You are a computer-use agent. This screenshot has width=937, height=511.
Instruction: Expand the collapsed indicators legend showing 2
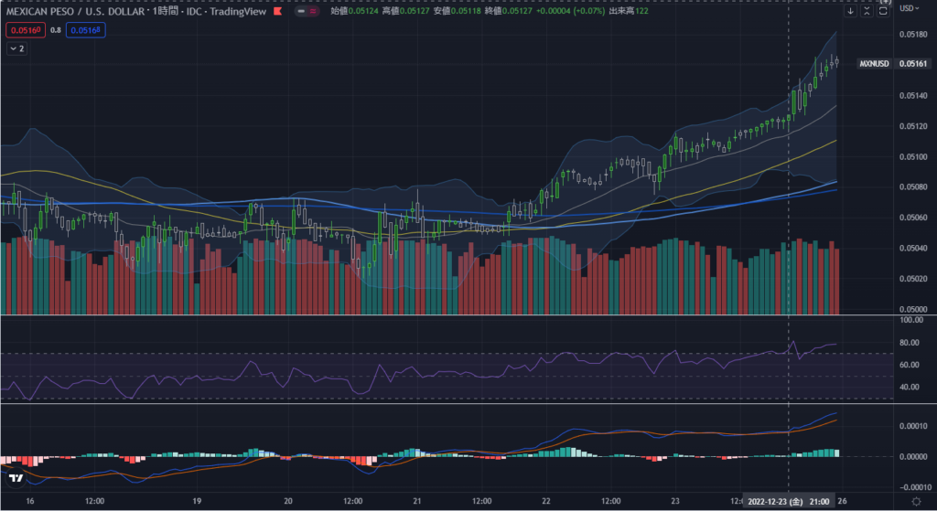pyautogui.click(x=16, y=48)
